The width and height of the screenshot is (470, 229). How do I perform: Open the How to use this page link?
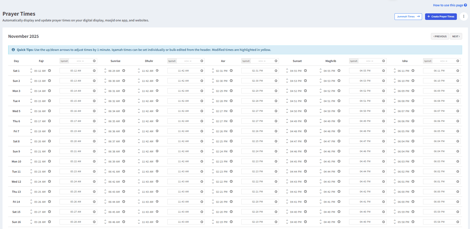pos(450,5)
